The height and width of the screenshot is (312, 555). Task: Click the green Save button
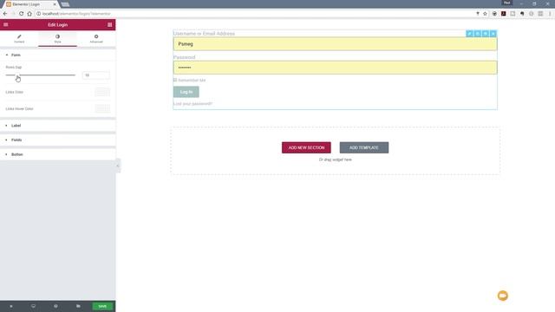(102, 306)
